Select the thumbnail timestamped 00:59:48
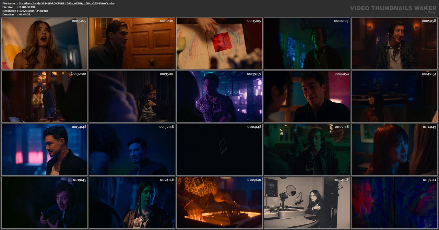 [132, 150]
